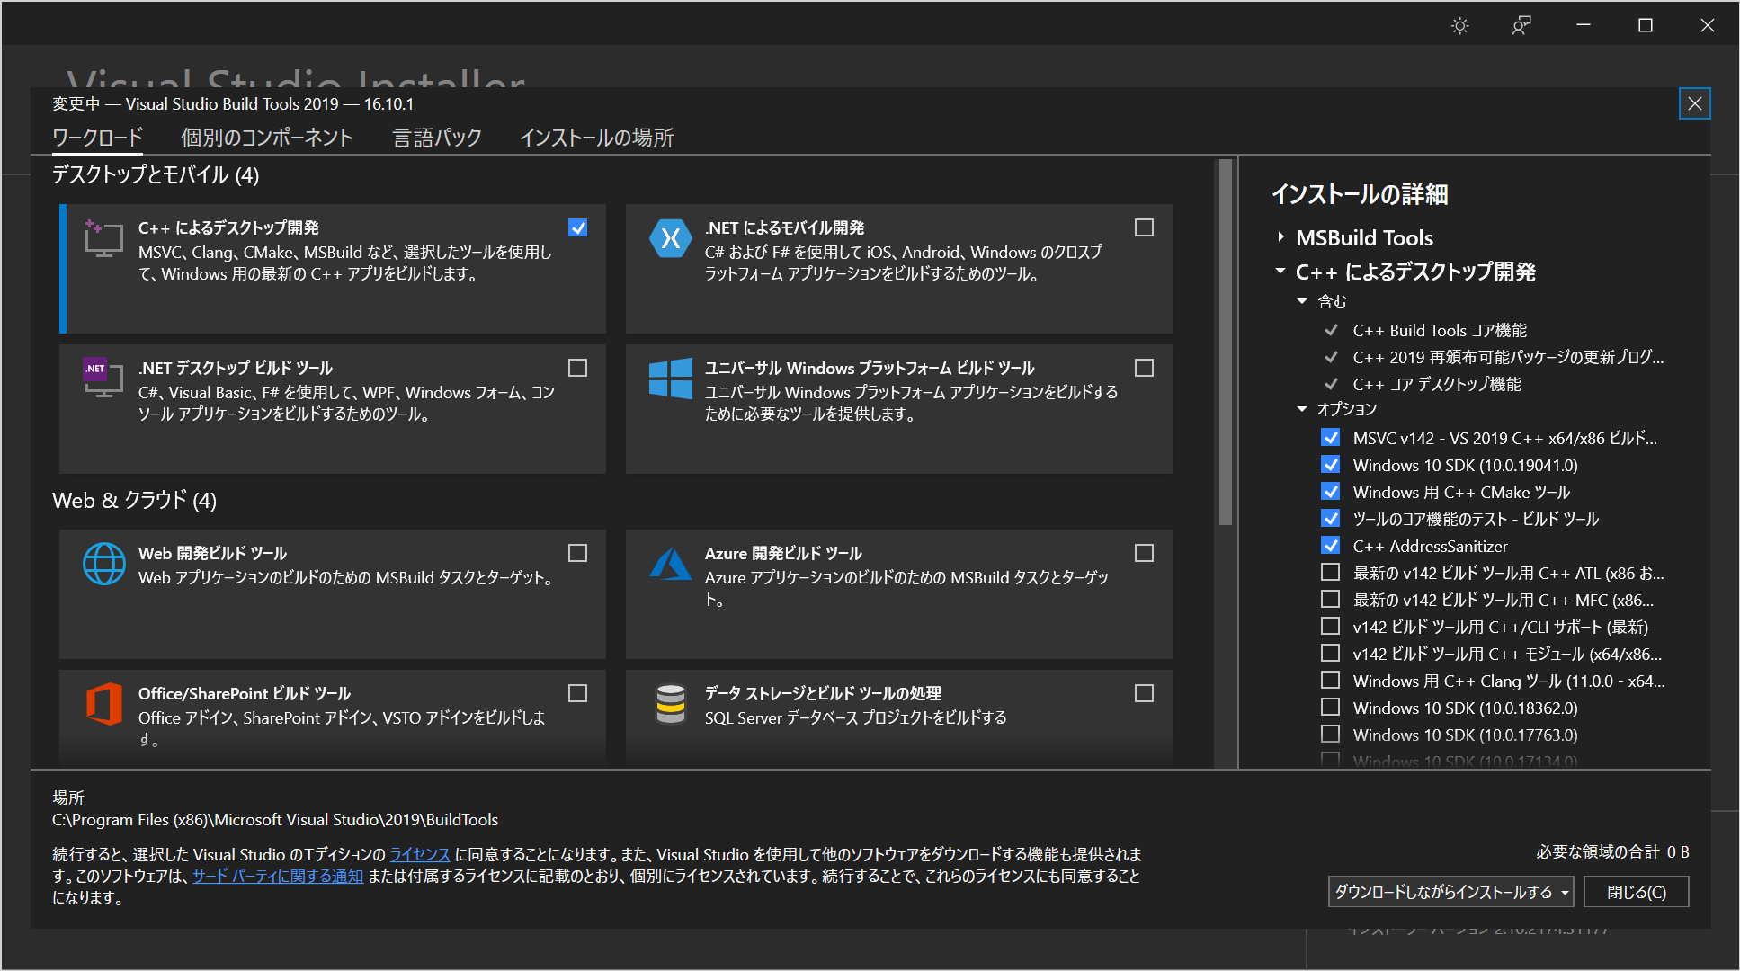Switch to the 言語パック tab
Image resolution: width=1740 pixels, height=971 pixels.
pos(437,138)
